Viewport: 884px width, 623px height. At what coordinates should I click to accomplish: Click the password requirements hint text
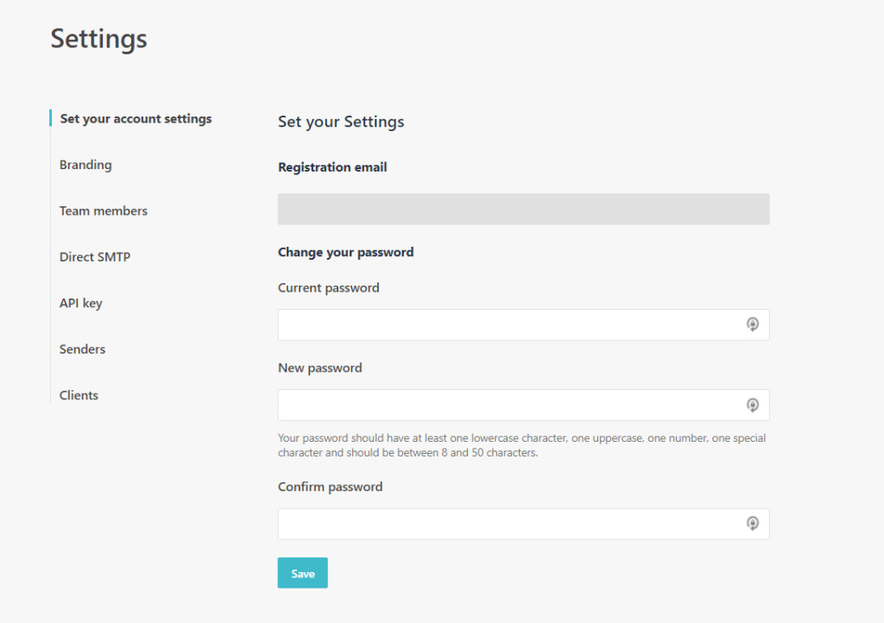click(x=521, y=445)
